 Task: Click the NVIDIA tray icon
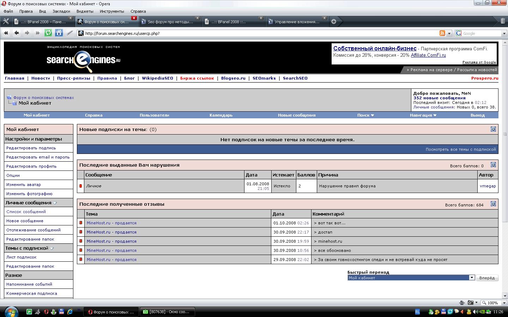pos(482,312)
